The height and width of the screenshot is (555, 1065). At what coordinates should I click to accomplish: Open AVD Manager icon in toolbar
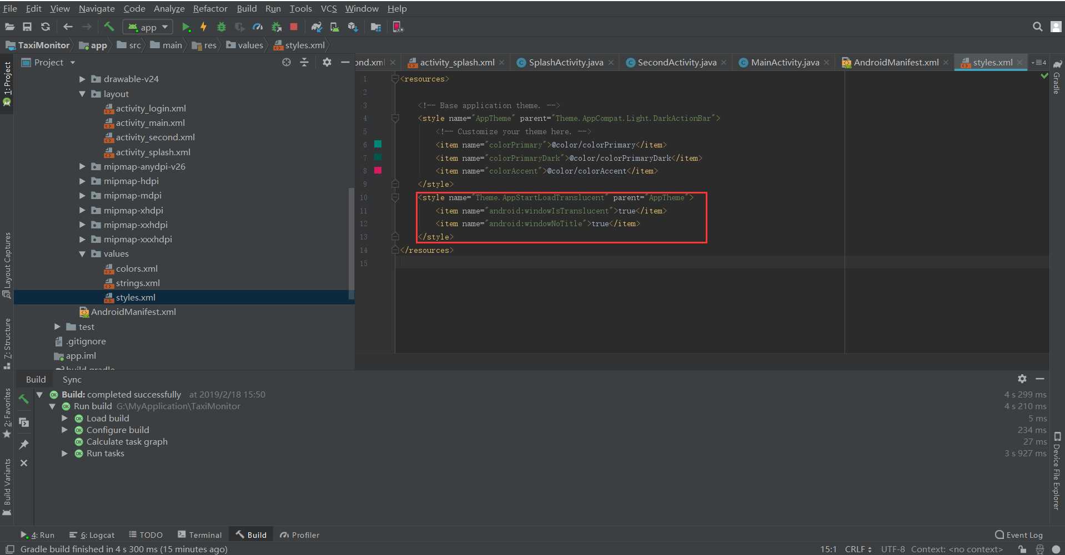point(334,27)
